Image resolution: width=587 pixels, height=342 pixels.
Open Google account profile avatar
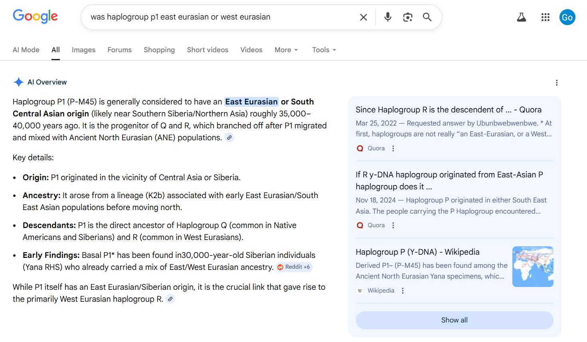[567, 17]
